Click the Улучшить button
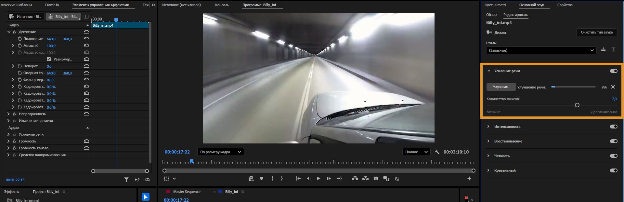 point(501,87)
